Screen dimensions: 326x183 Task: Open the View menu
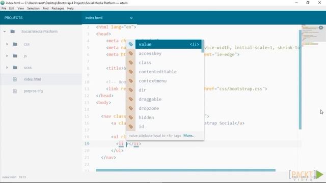click(20, 8)
